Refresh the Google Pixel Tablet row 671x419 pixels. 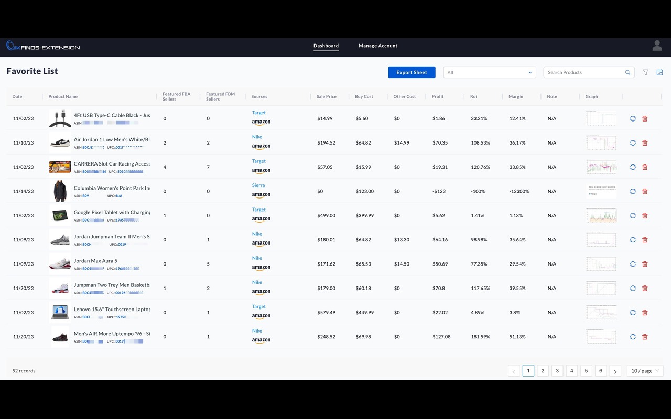[x=633, y=215]
